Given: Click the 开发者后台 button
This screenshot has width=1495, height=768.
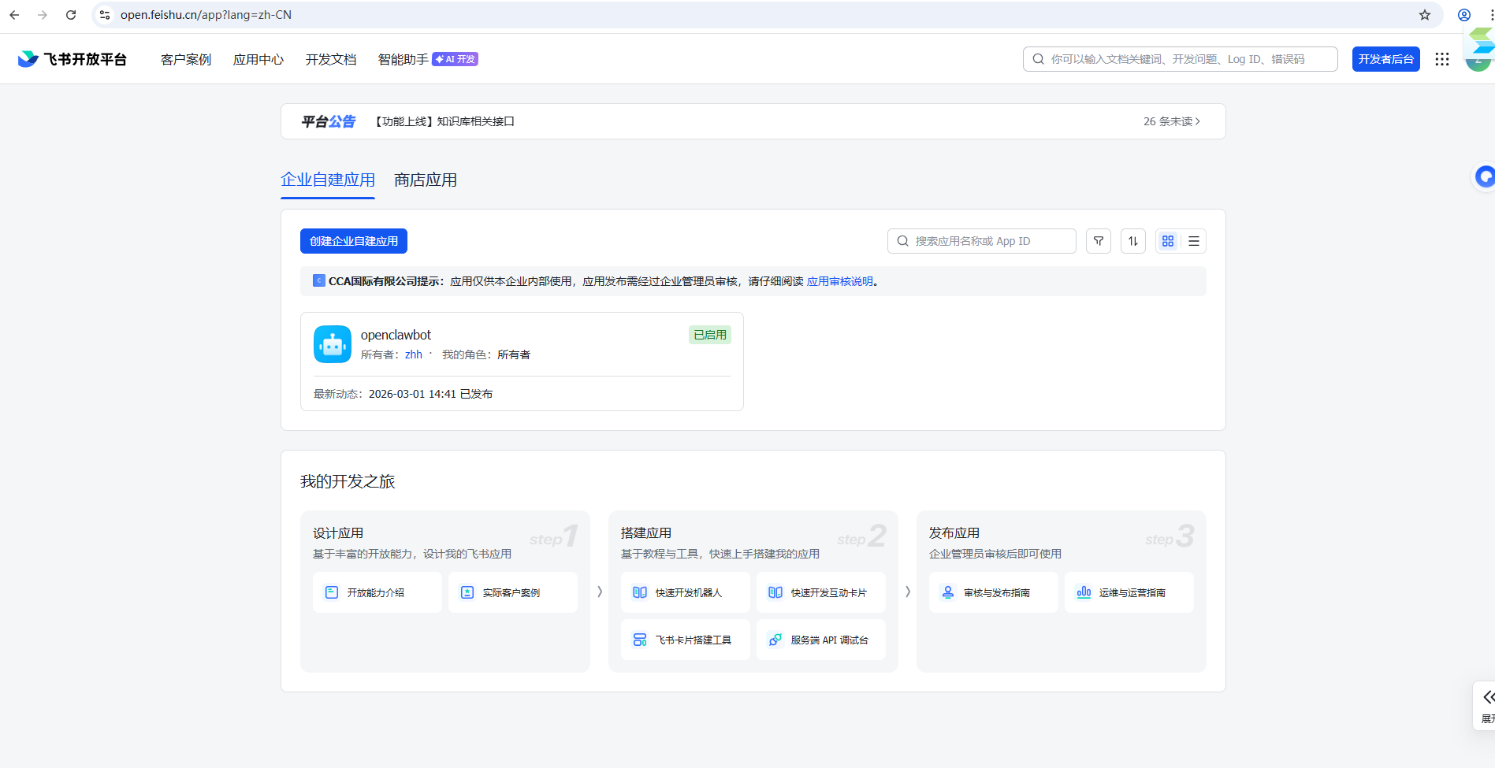Looking at the screenshot, I should 1386,59.
